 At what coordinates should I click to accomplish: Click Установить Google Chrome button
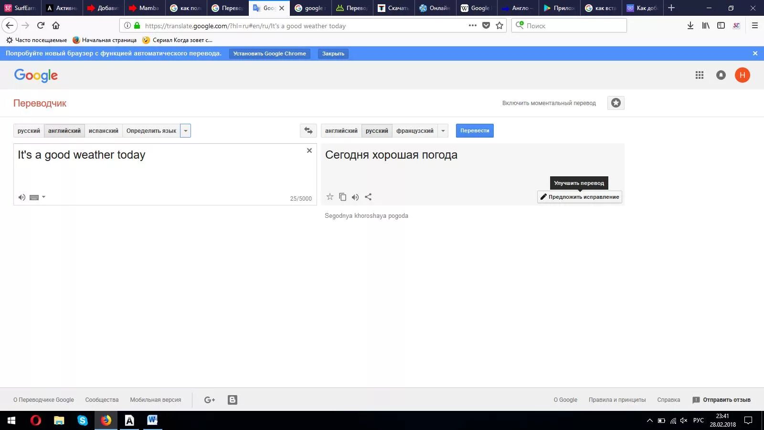tap(270, 54)
